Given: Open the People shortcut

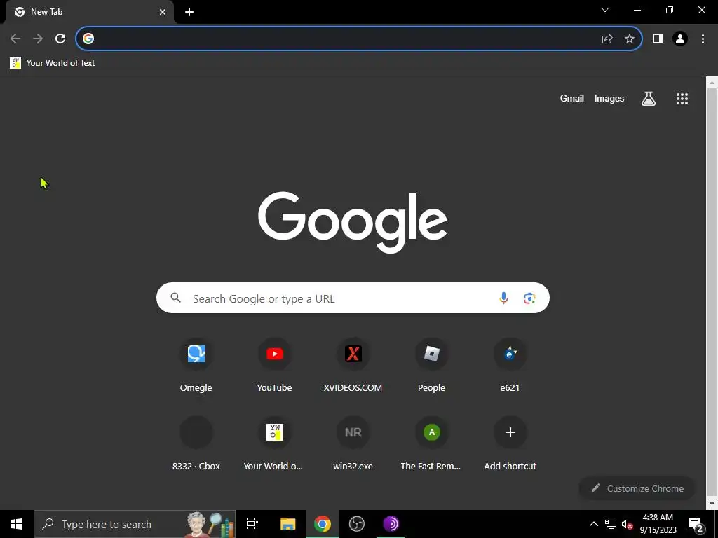Looking at the screenshot, I should pyautogui.click(x=431, y=365).
